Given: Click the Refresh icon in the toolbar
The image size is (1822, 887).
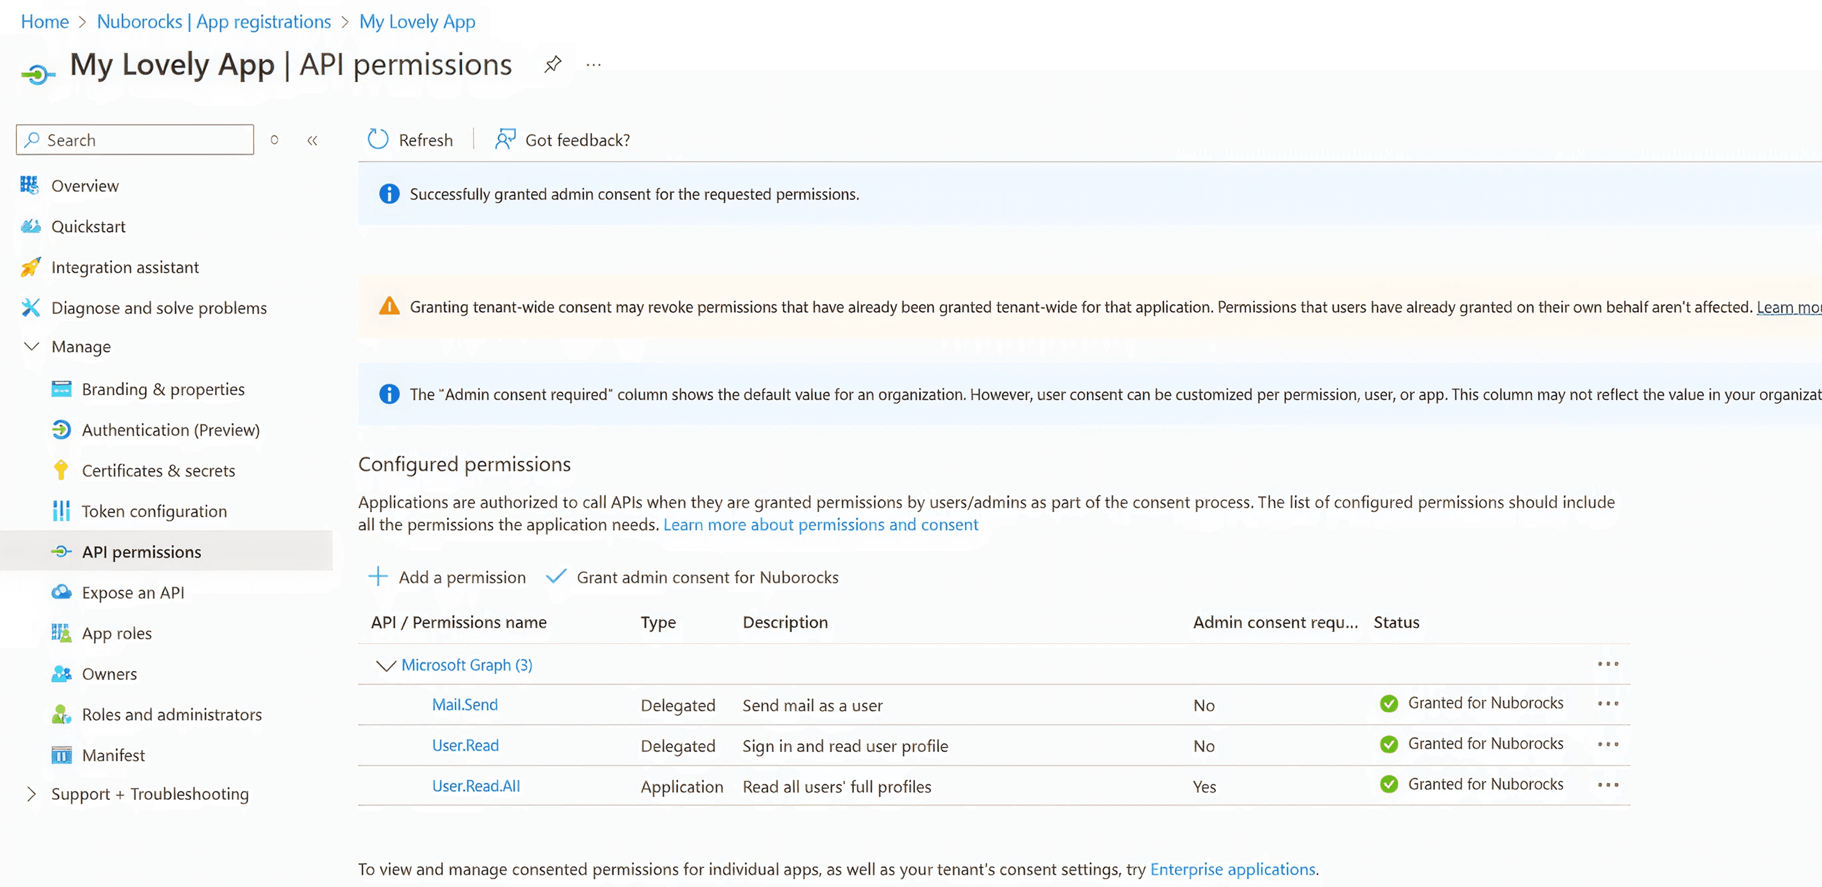Looking at the screenshot, I should 379,139.
